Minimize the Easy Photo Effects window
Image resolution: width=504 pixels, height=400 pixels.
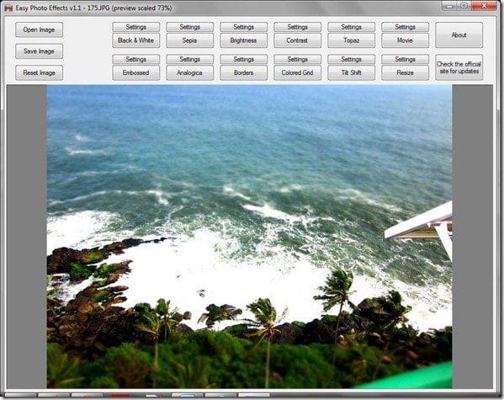449,6
